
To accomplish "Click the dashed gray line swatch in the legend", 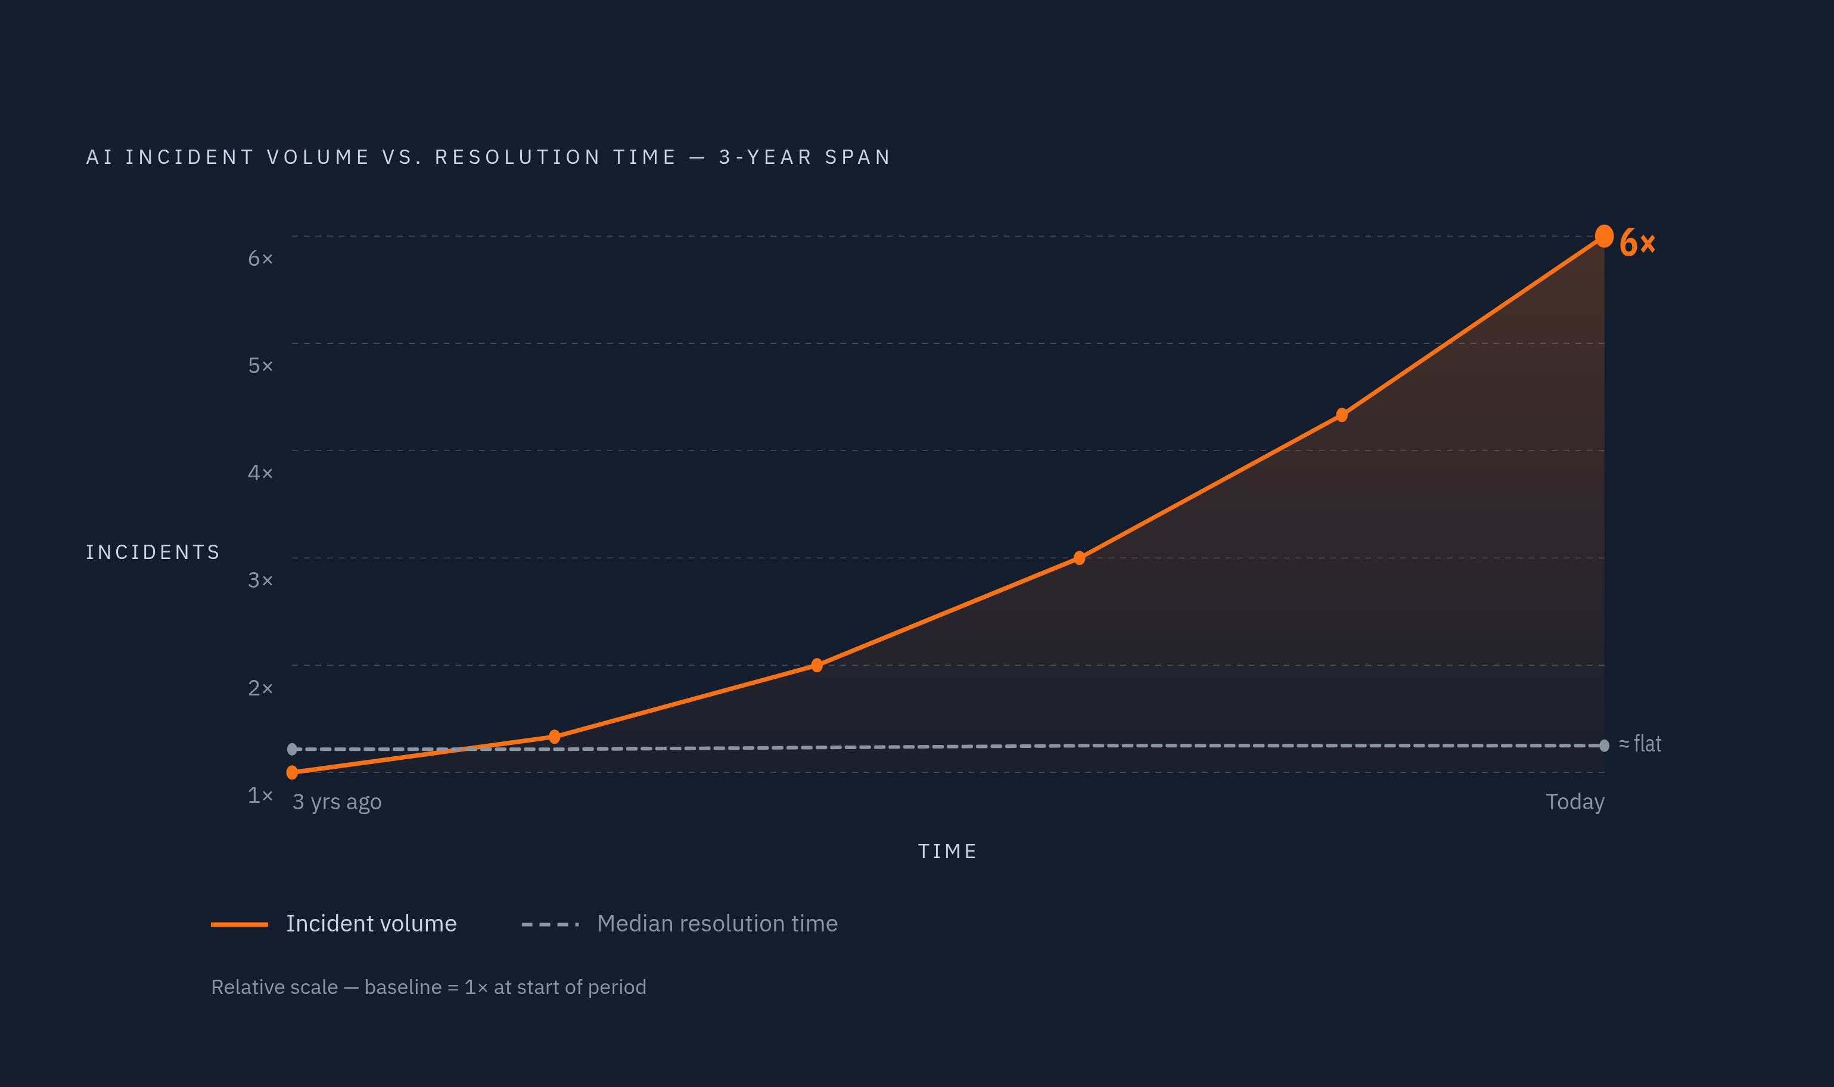I will click(x=550, y=924).
